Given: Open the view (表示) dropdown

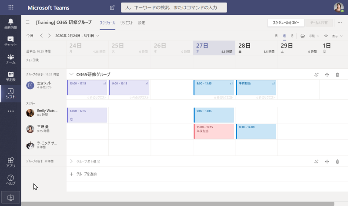Looking at the screenshot, I should (x=337, y=36).
